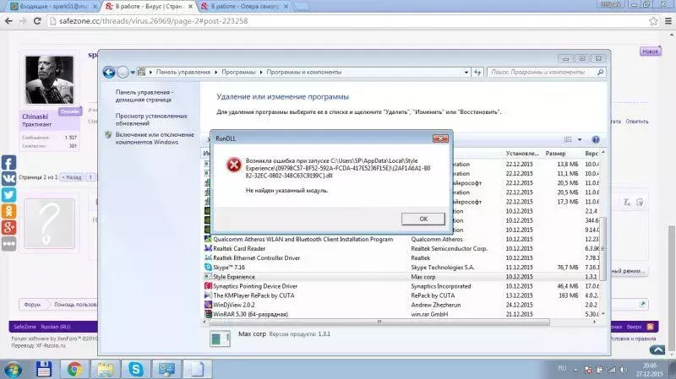Select Qualcomm Atheros WLAN and Bluetooth program row
676x379 pixels.
coord(401,239)
